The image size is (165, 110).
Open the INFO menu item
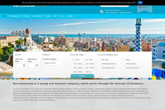click(56, 16)
